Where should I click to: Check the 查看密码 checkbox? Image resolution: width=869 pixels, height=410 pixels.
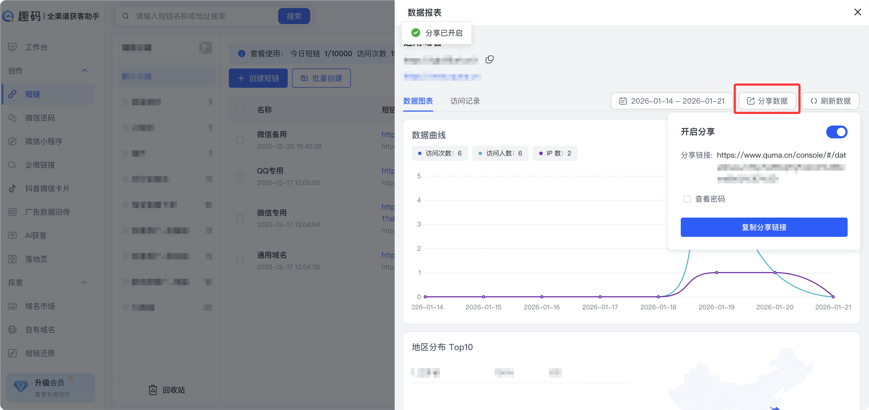point(687,199)
